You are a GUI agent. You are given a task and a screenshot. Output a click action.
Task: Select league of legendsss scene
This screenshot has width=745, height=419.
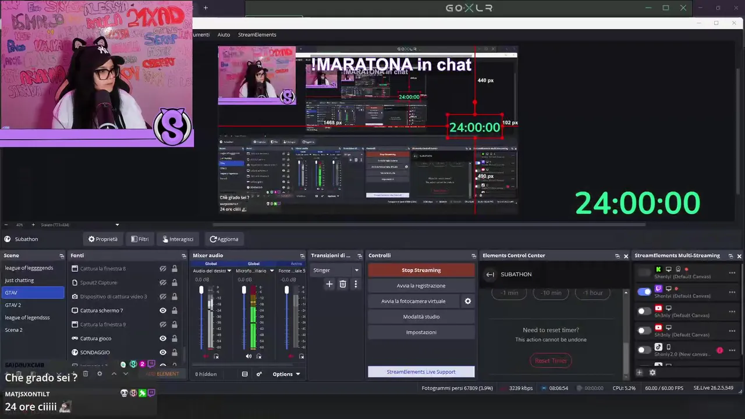coord(33,317)
